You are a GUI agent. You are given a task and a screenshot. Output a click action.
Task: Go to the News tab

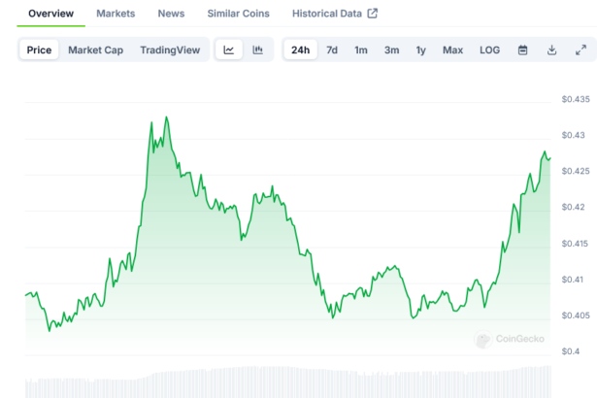[171, 14]
